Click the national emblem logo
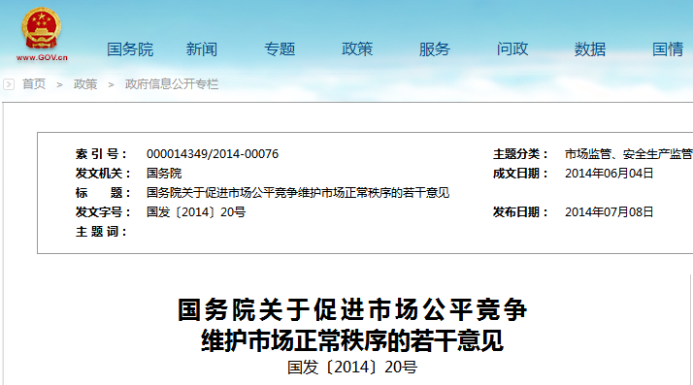 42,29
